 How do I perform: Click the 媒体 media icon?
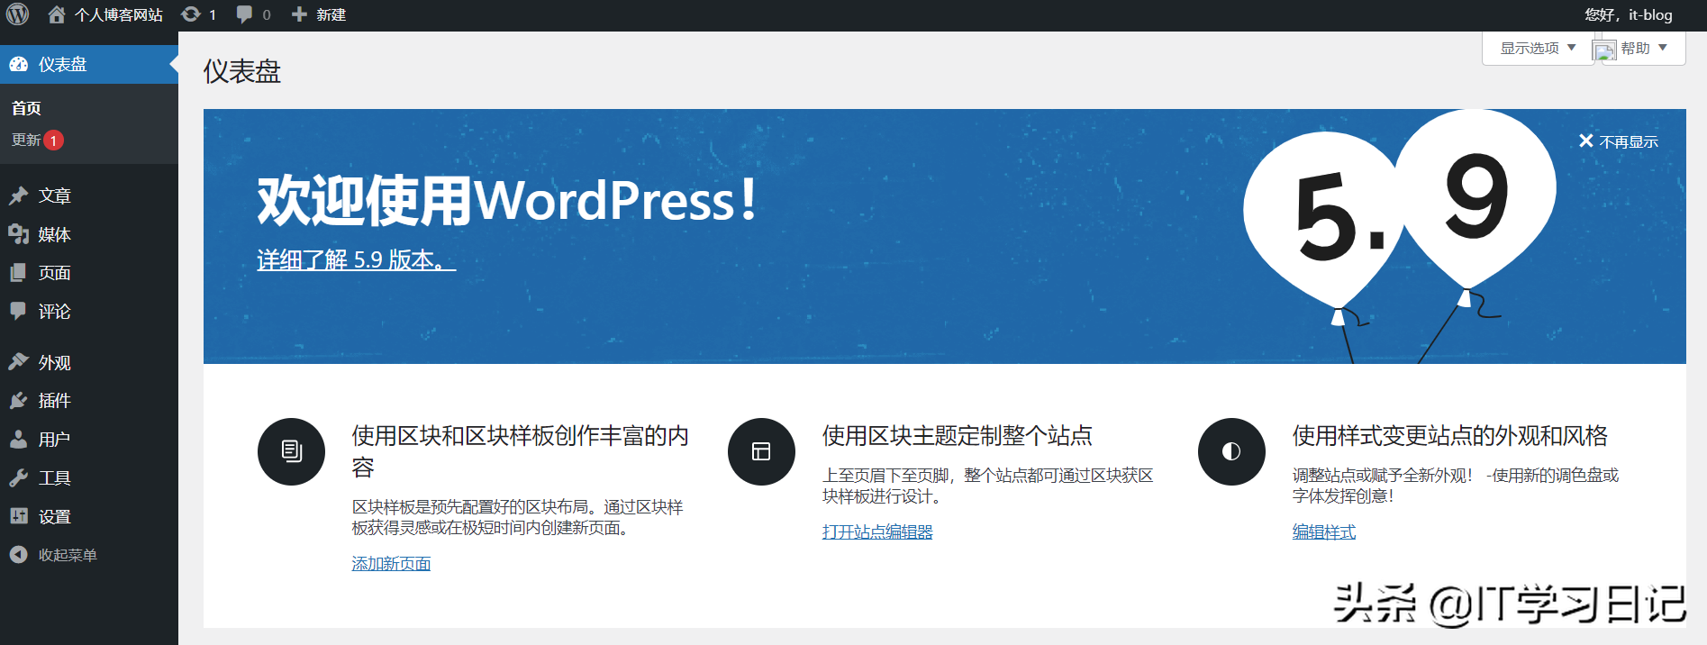tap(19, 234)
